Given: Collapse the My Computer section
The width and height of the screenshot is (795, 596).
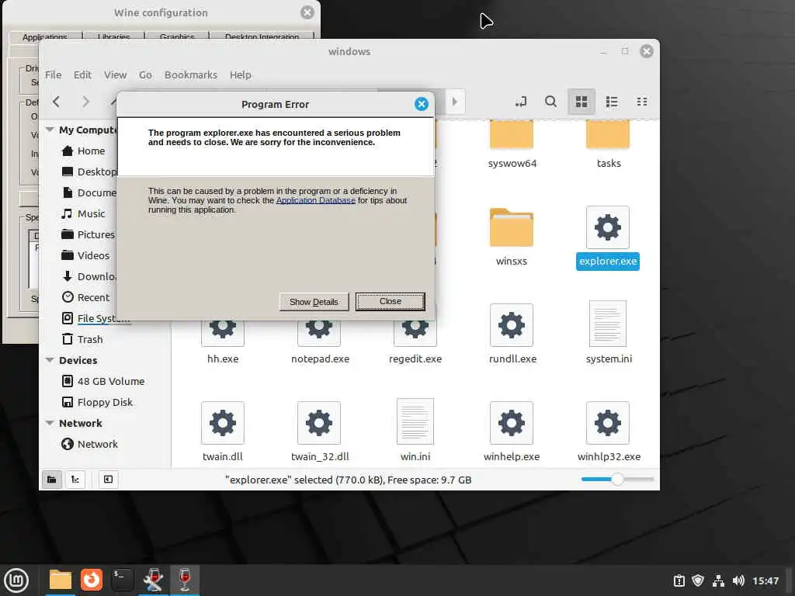Looking at the screenshot, I should [50, 130].
